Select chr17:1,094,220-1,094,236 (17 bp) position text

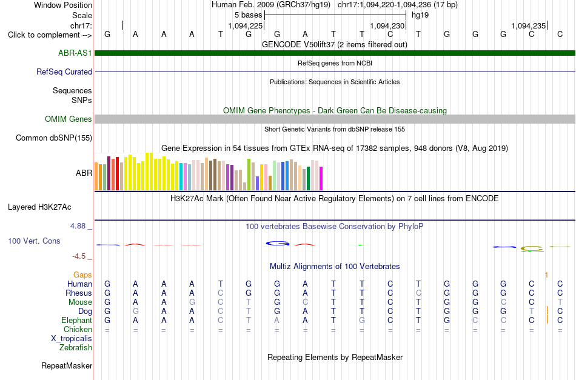[x=398, y=5]
